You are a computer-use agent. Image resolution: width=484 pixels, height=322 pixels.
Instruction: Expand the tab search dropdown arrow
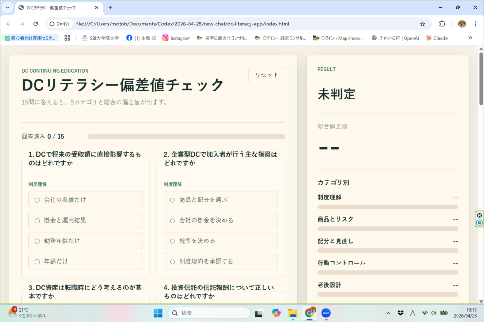pos(7,8)
